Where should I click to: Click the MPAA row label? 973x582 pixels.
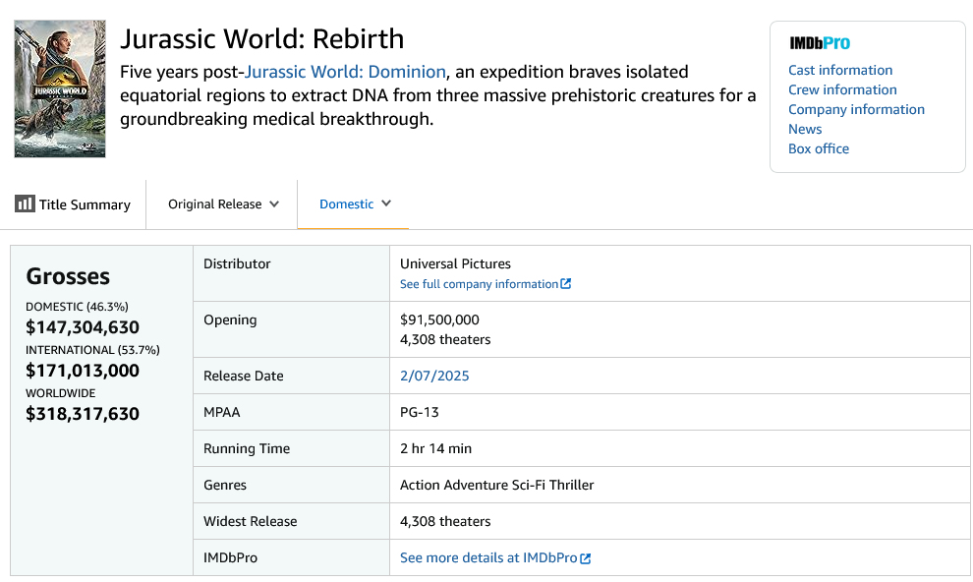221,412
